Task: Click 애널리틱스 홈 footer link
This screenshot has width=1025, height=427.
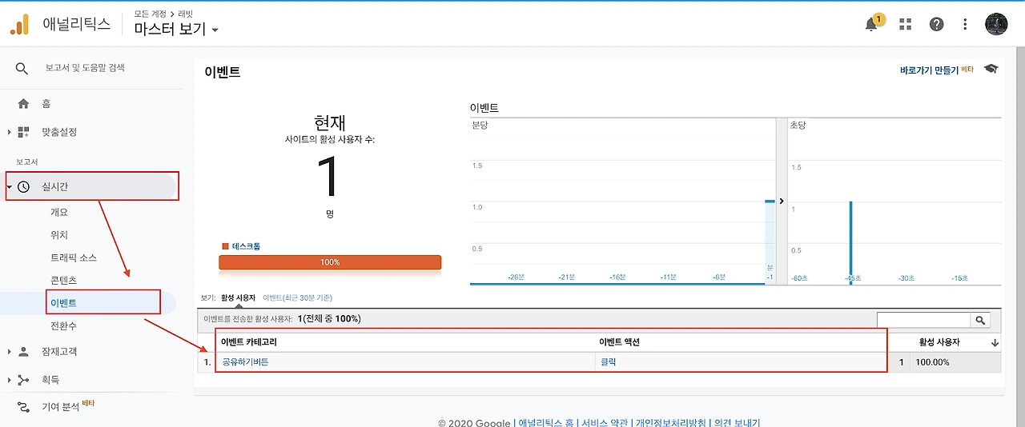Action: (546, 422)
